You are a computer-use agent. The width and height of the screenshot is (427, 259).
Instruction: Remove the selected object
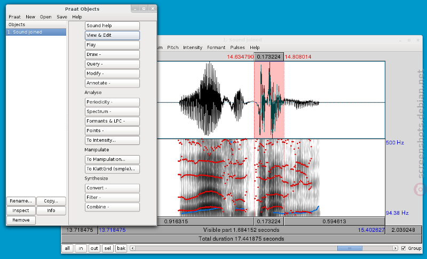[21, 220]
